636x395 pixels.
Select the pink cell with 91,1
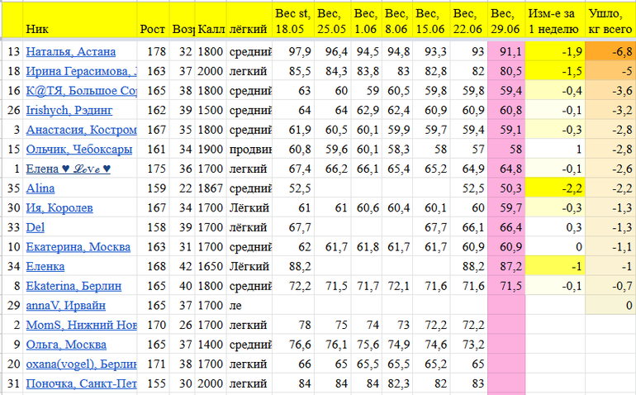click(506, 52)
